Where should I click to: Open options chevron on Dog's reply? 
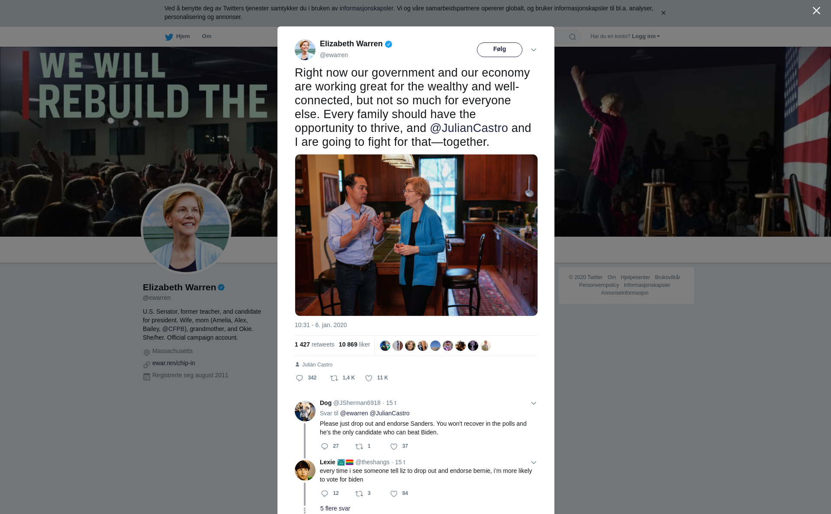(x=534, y=403)
